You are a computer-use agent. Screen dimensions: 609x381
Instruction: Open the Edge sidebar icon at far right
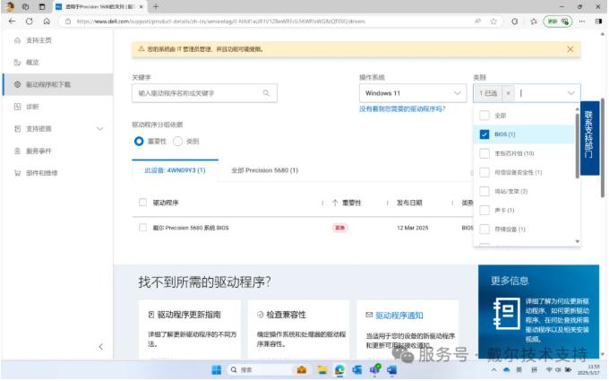click(x=598, y=22)
